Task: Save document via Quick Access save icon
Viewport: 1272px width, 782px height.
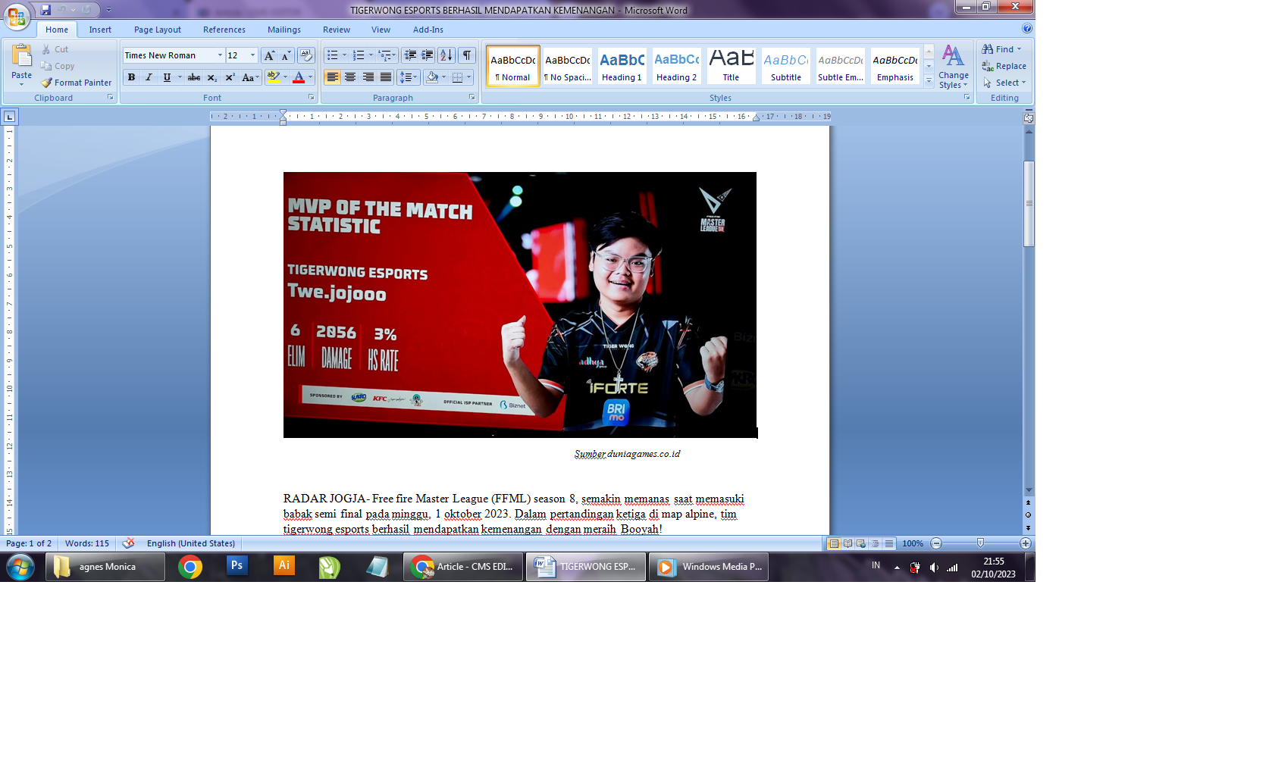Action: (45, 10)
